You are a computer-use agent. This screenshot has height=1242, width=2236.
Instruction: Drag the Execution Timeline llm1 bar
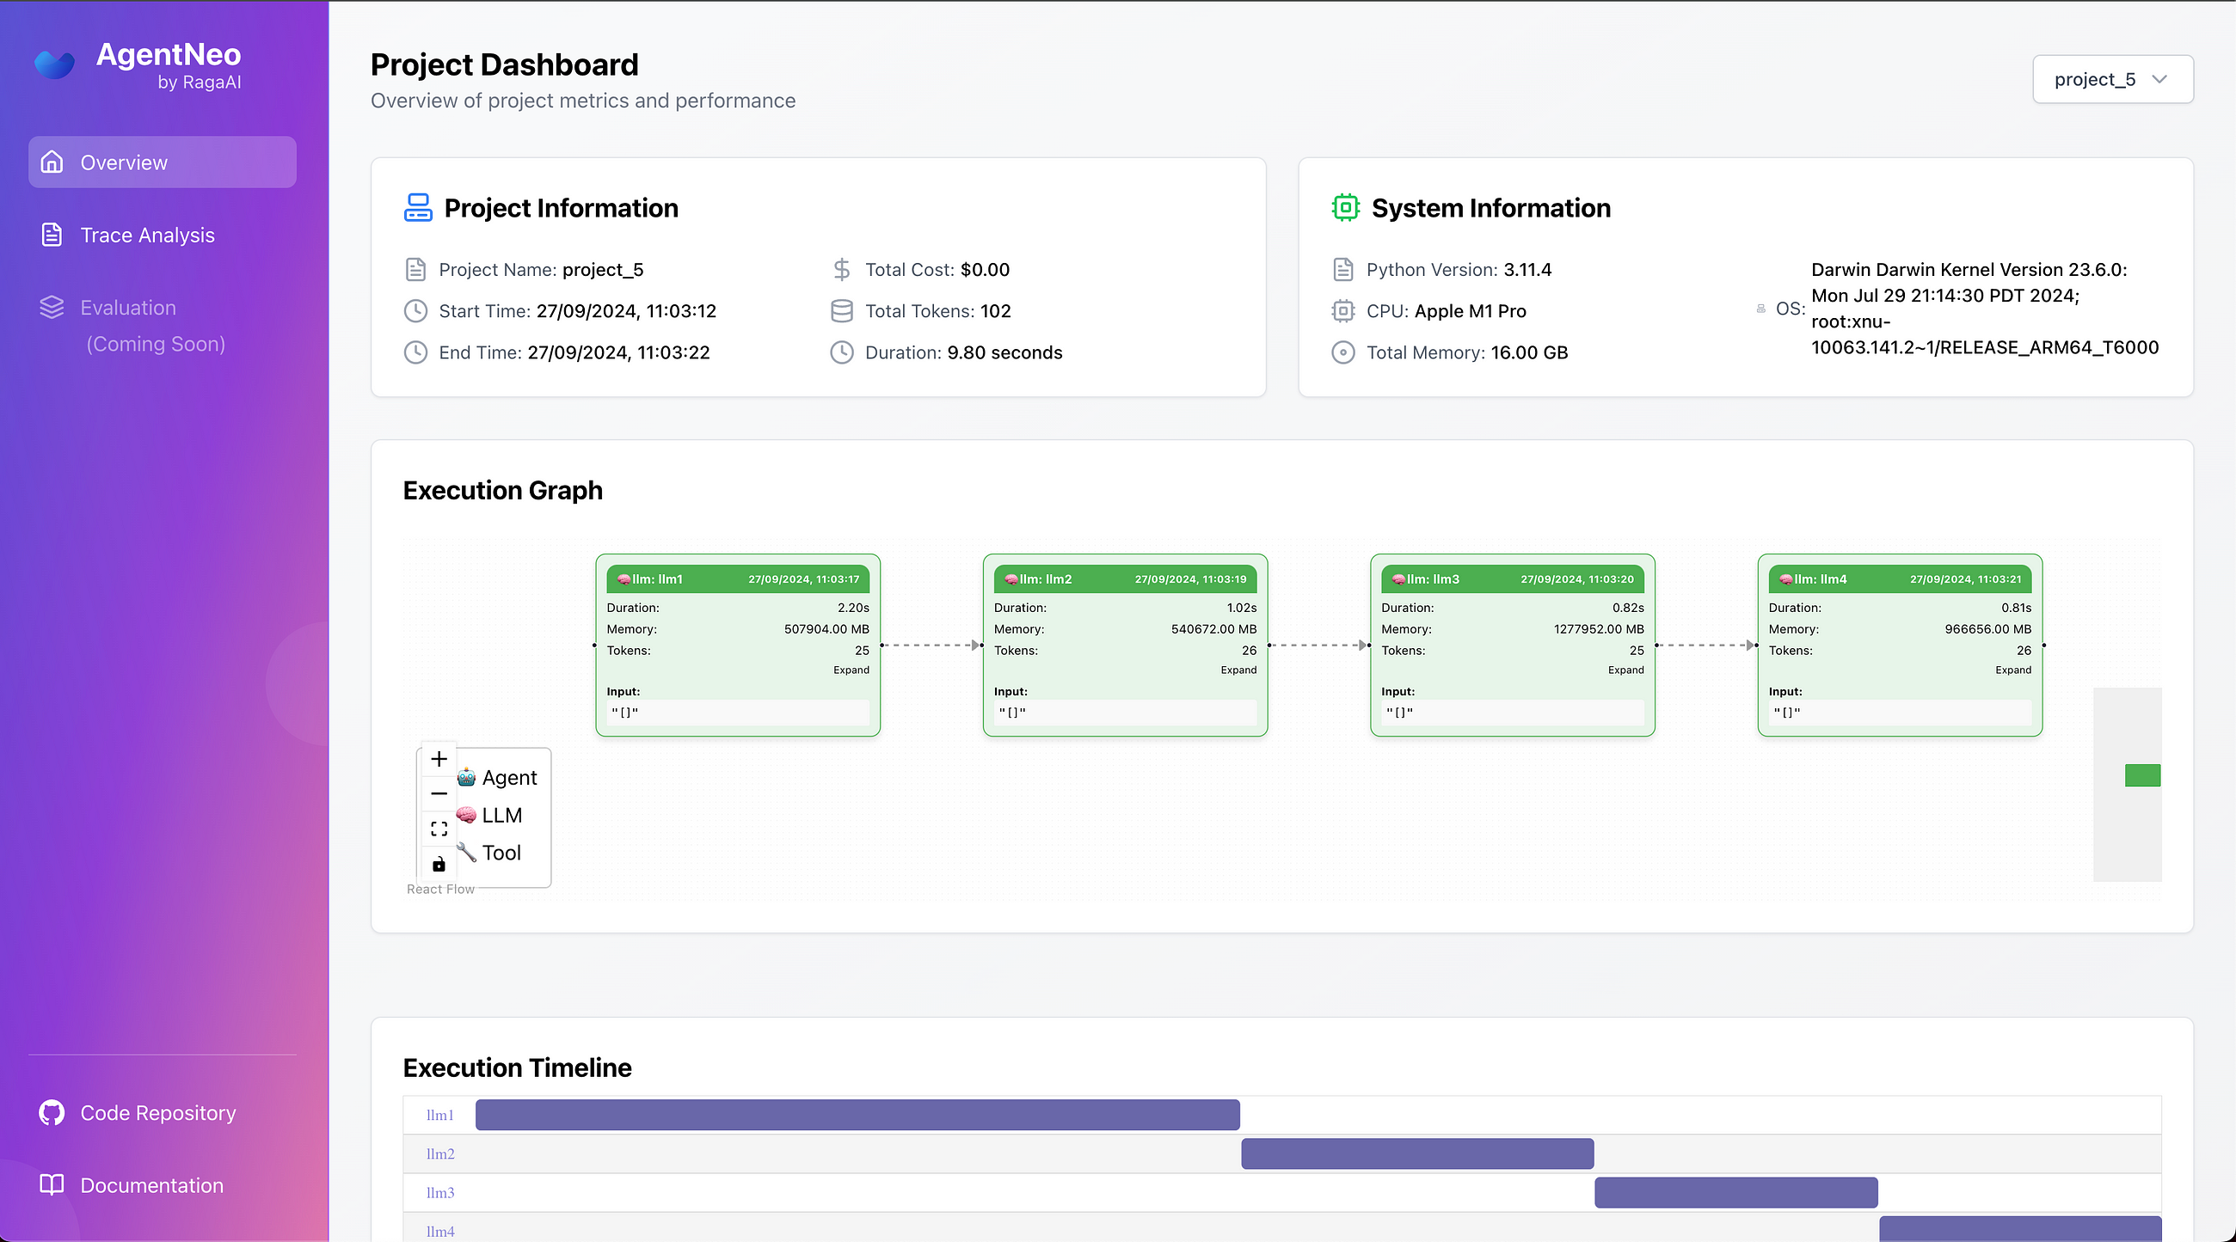[x=857, y=1114]
